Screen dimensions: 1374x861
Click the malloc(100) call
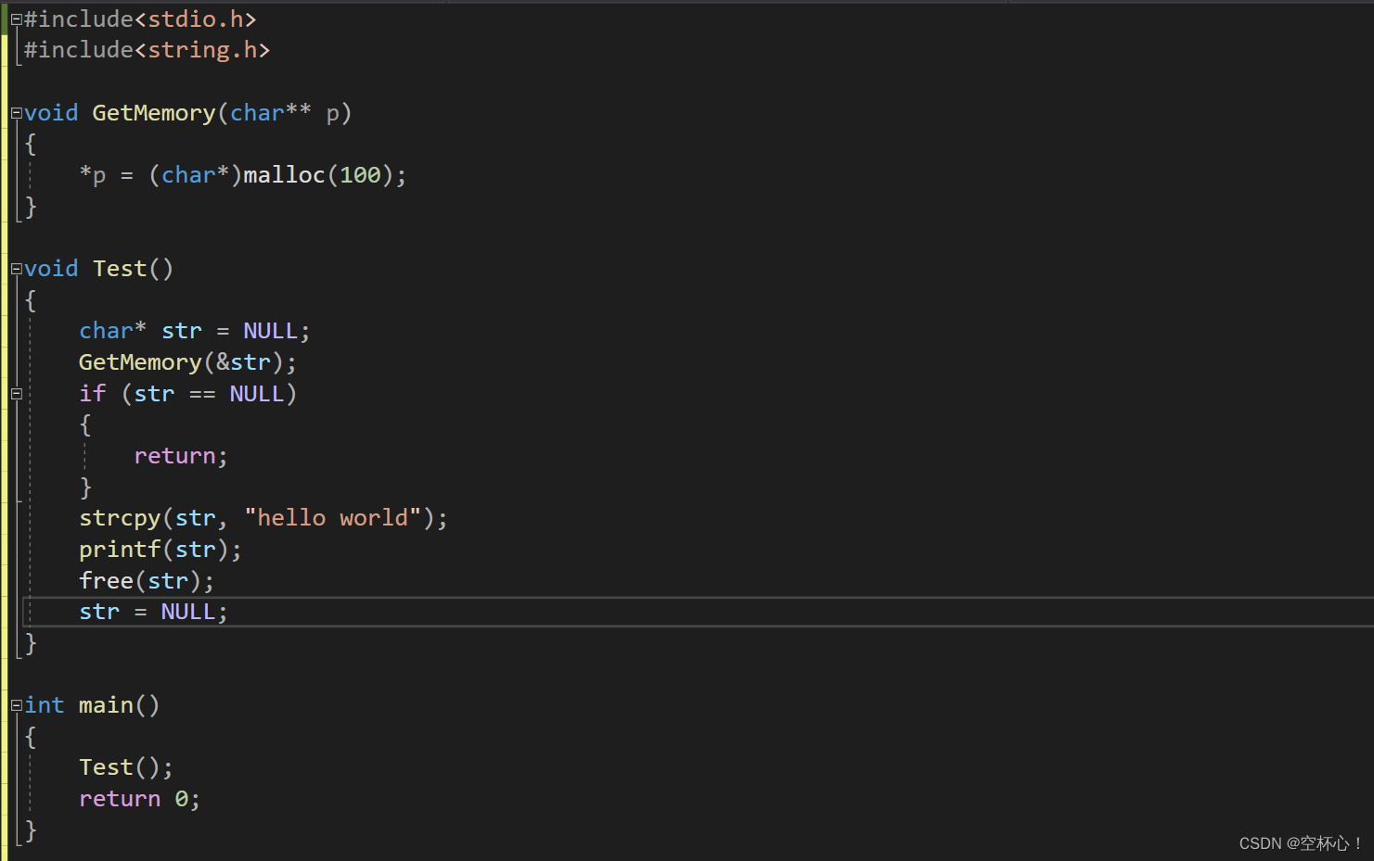[318, 175]
